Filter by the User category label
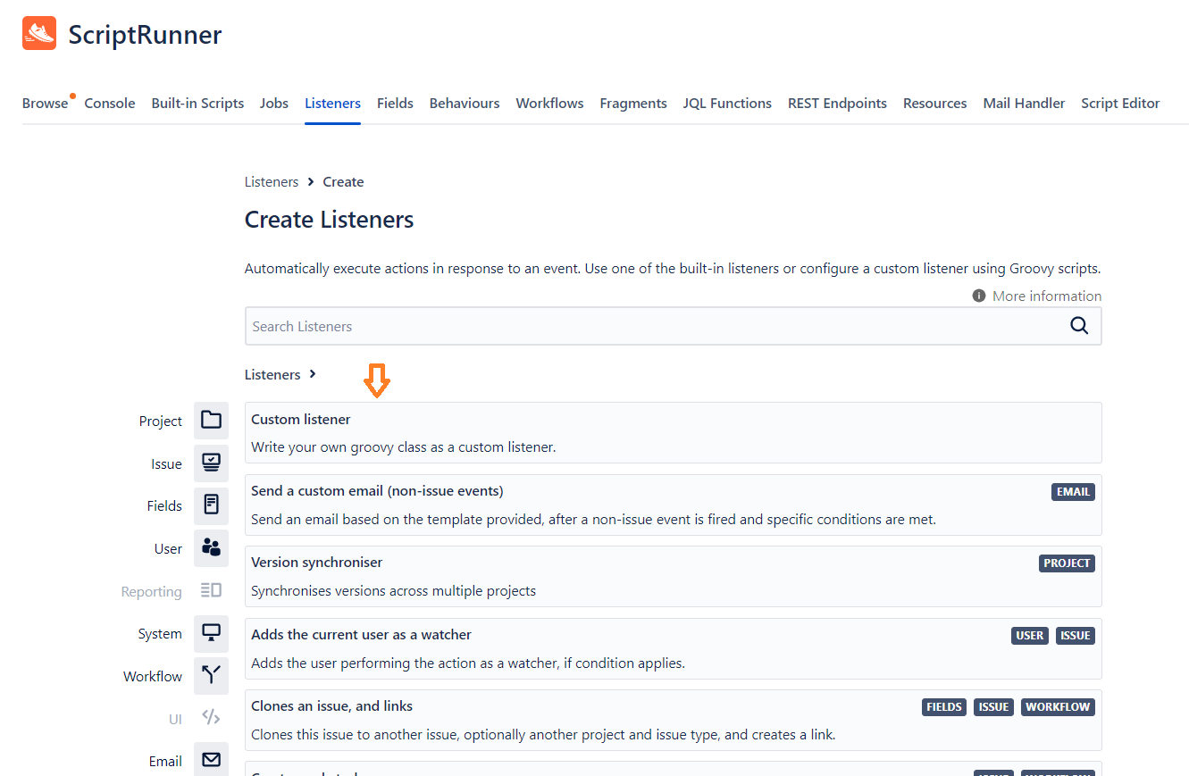1189x776 pixels. pyautogui.click(x=168, y=549)
